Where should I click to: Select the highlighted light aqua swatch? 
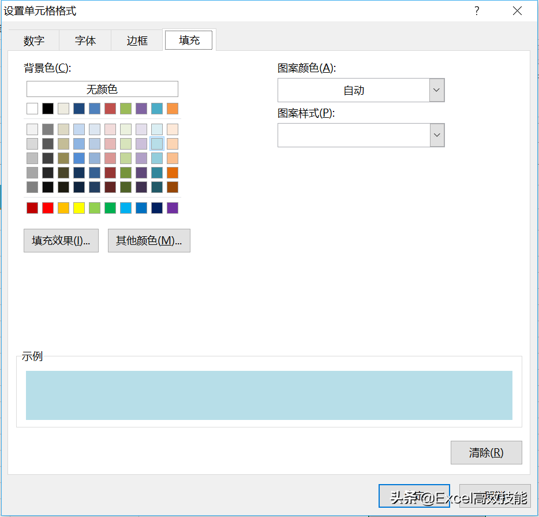coord(157,144)
